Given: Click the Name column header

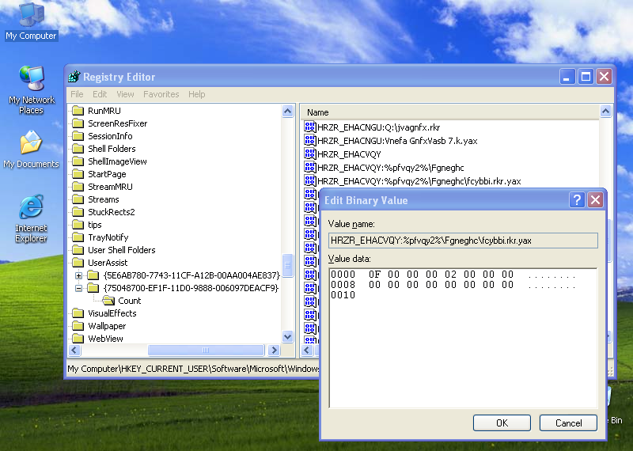Looking at the screenshot, I should click(449, 112).
